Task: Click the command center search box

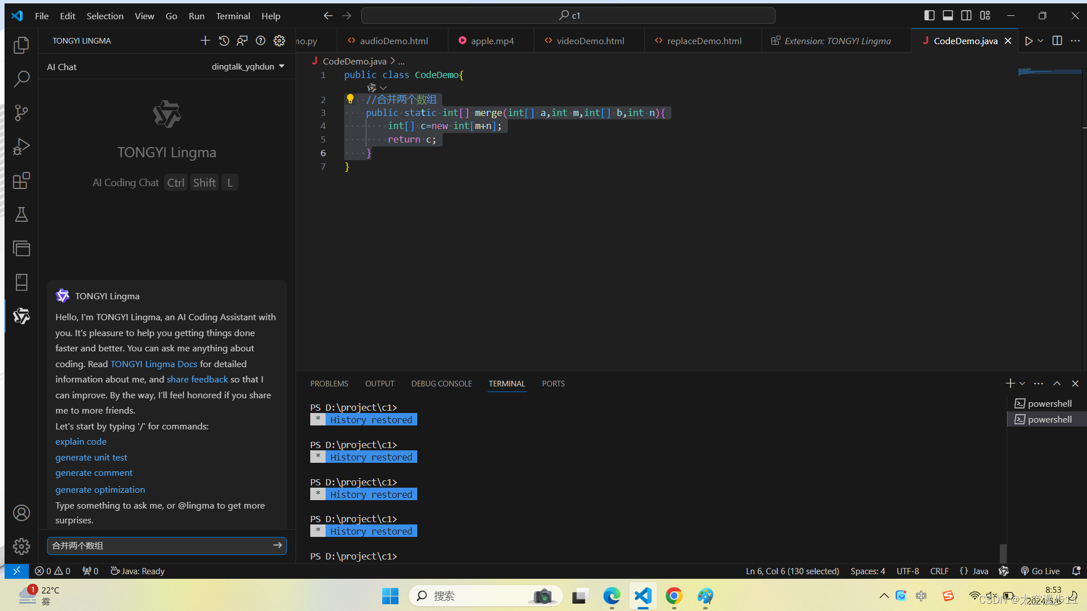Action: pyautogui.click(x=568, y=16)
